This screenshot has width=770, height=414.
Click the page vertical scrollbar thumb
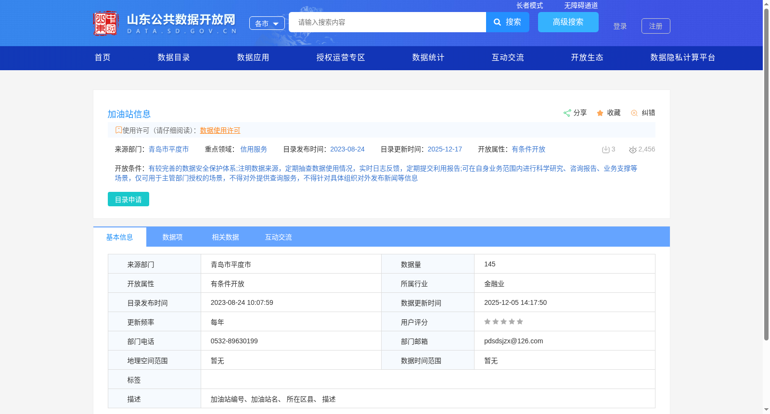[x=766, y=175]
